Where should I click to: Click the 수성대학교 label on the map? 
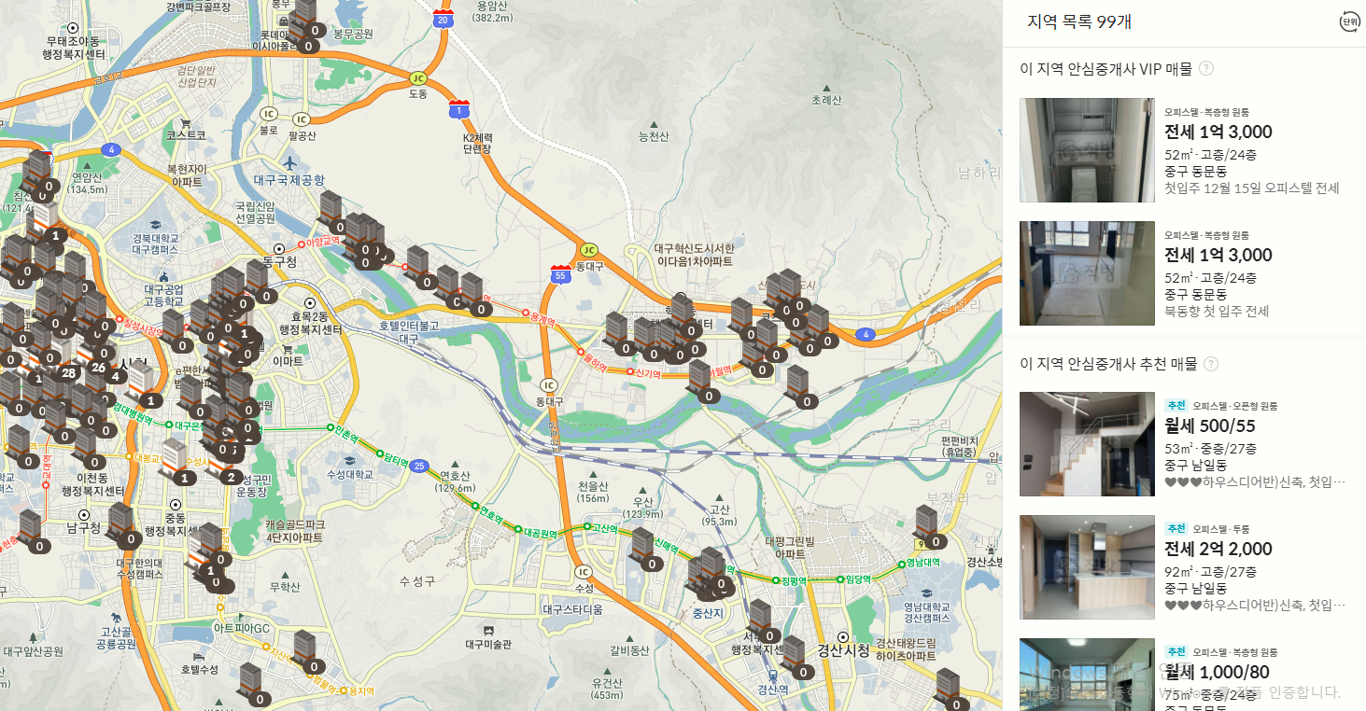349,474
